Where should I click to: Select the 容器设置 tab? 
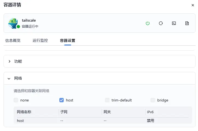pos(68,40)
